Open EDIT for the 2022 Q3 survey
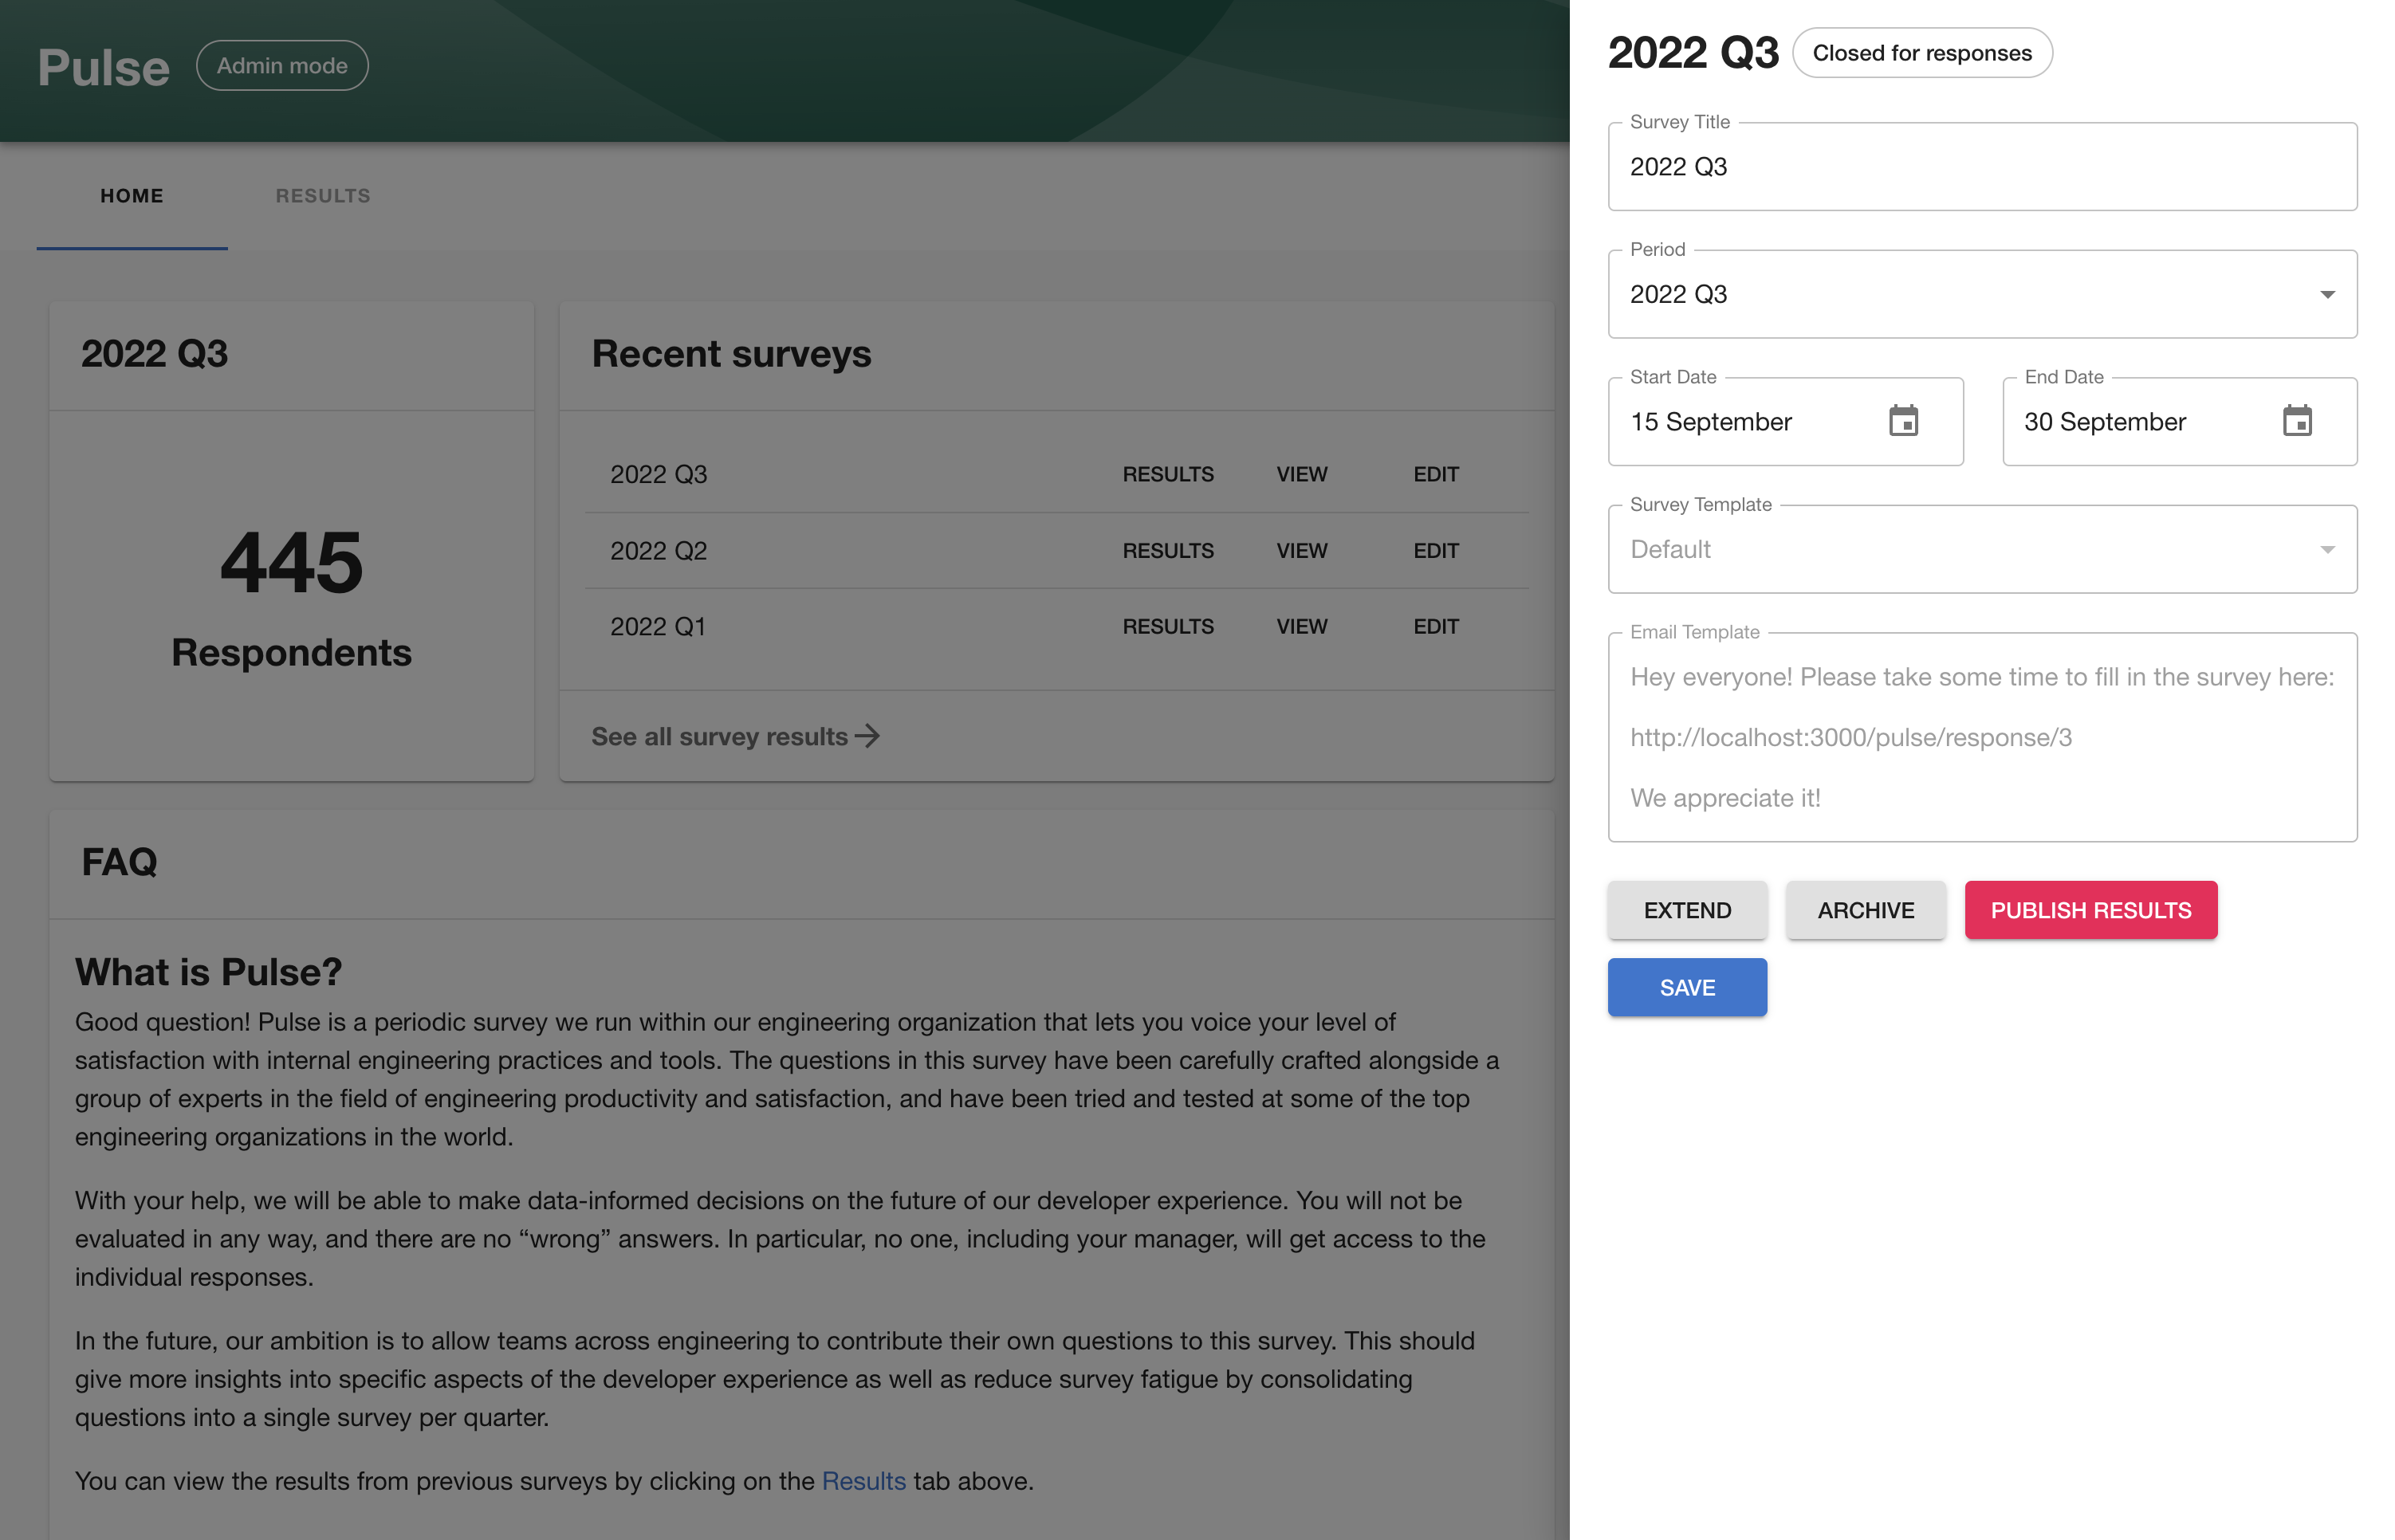The height and width of the screenshot is (1540, 2395). click(x=1436, y=474)
